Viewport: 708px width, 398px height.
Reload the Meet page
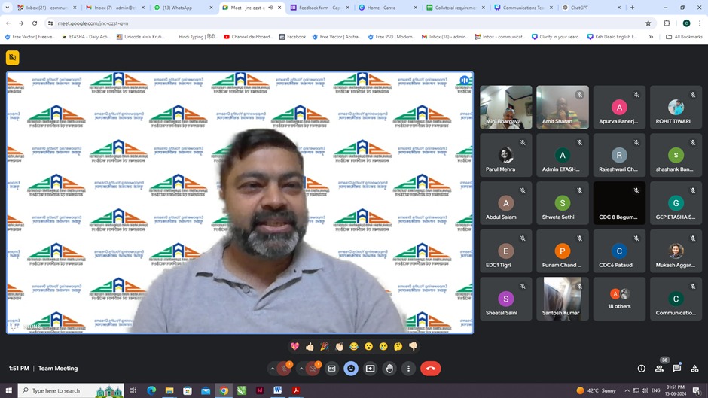(35, 23)
